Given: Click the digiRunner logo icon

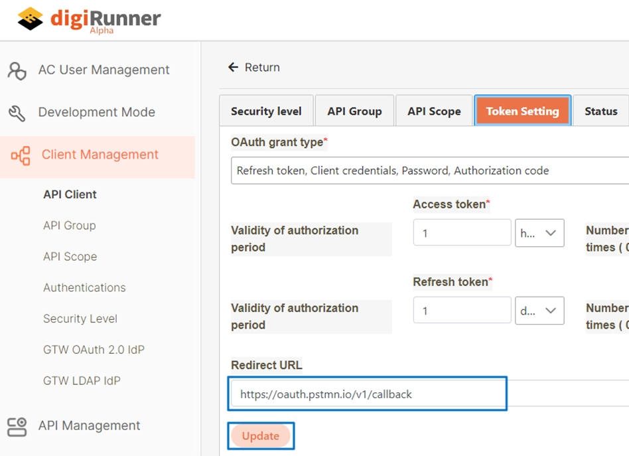Looking at the screenshot, I should [31, 19].
